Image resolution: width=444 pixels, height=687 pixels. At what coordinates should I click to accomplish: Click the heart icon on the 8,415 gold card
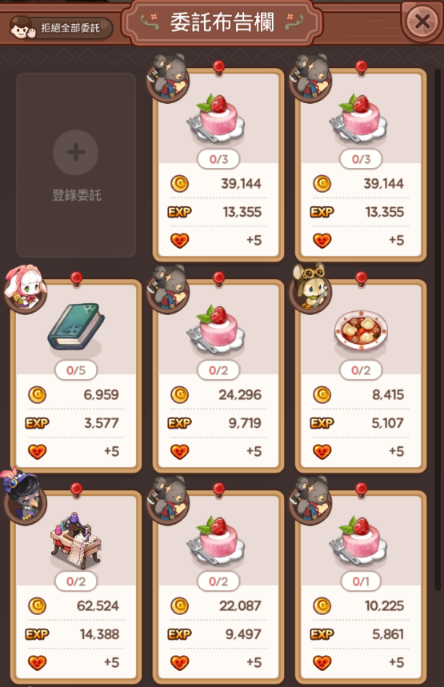(322, 451)
